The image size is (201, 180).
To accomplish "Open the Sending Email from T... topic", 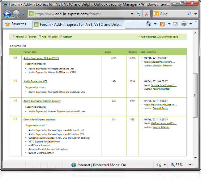I will 164,85.
